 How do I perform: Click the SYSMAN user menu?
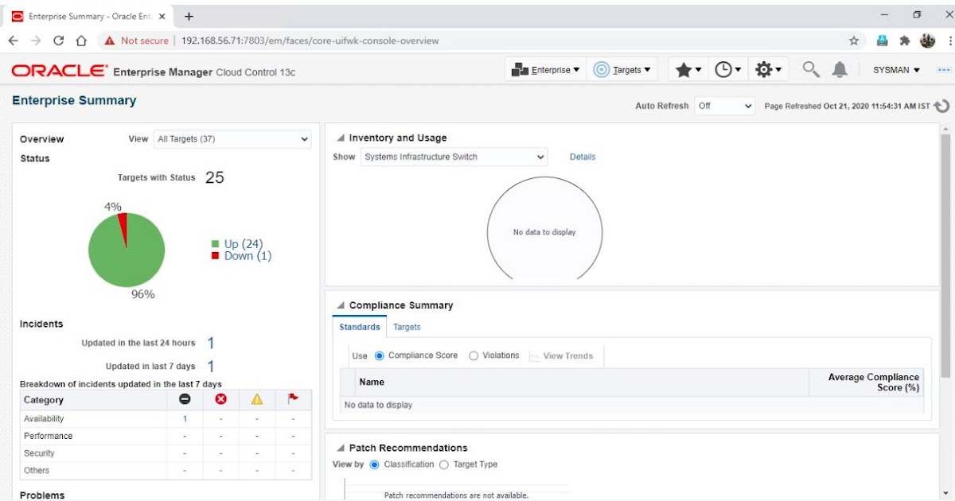[x=895, y=69]
